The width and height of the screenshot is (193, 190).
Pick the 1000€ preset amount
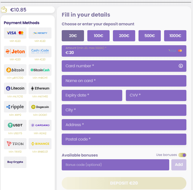[x=175, y=36]
